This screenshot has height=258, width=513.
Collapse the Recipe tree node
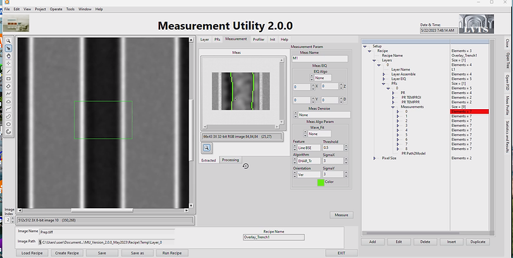tap(369, 51)
